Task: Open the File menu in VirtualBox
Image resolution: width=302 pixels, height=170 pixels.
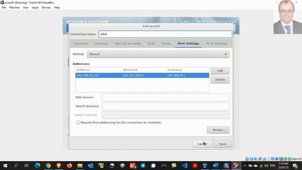Action: (4, 8)
